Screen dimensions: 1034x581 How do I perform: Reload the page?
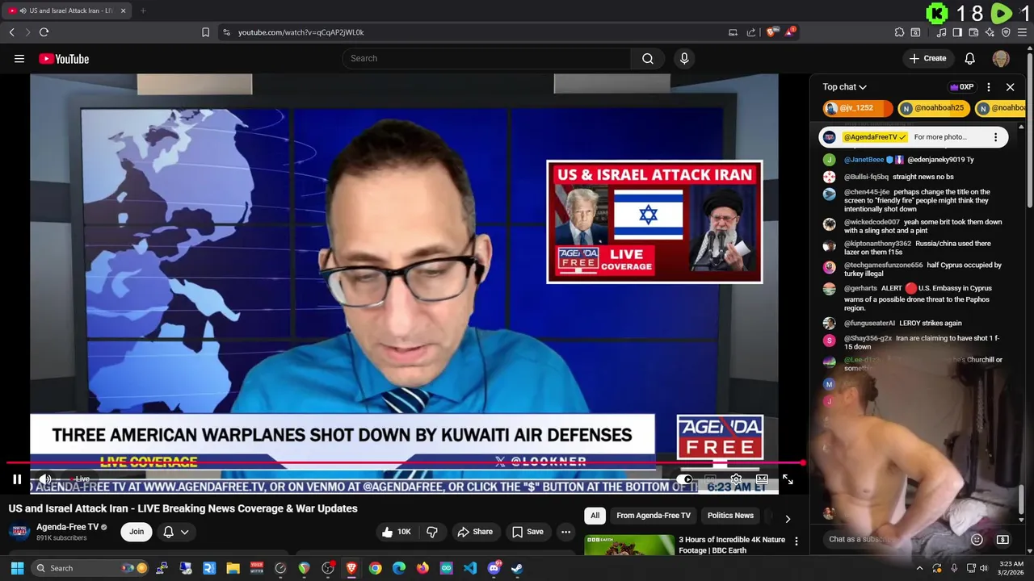[44, 32]
